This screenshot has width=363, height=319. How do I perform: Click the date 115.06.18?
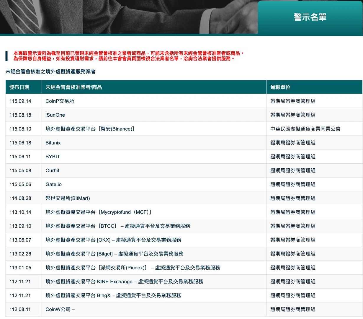20,143
